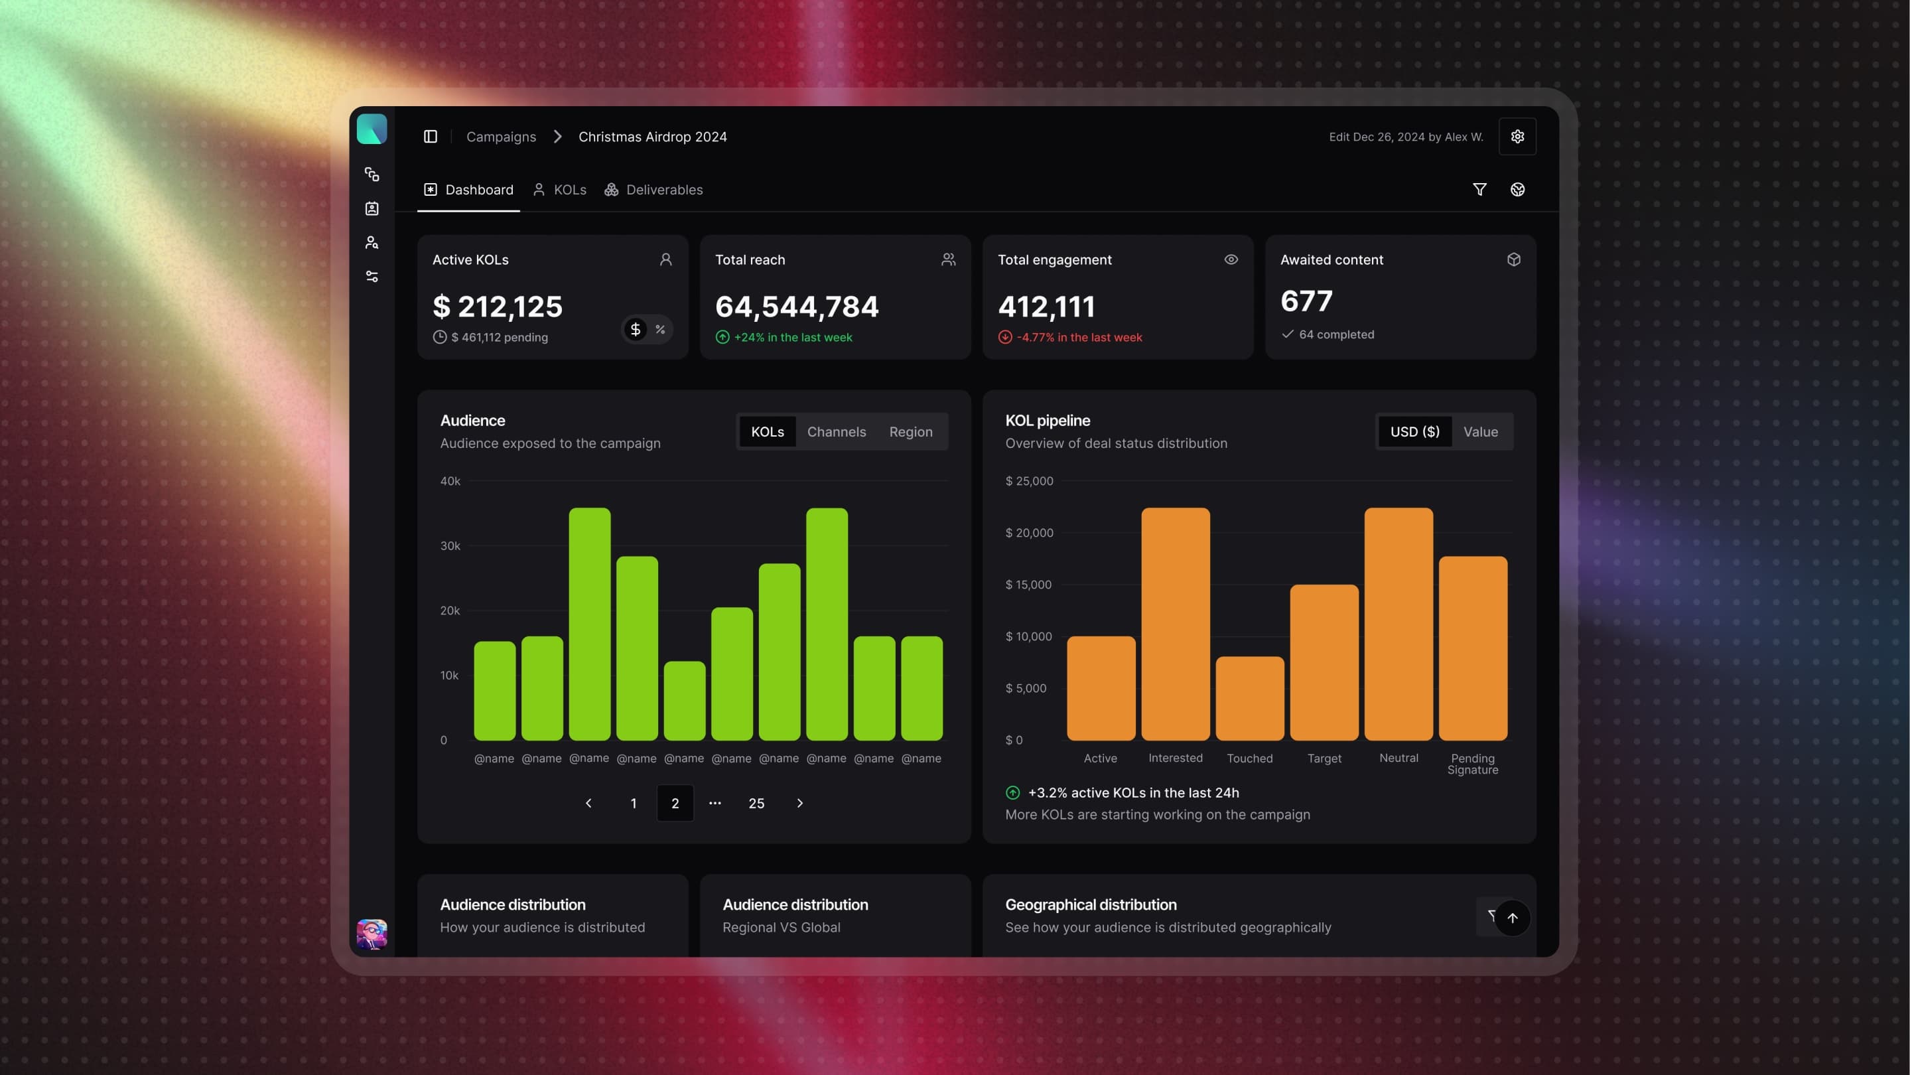Open the Deliverables tab
The width and height of the screenshot is (1910, 1075).
coord(653,190)
